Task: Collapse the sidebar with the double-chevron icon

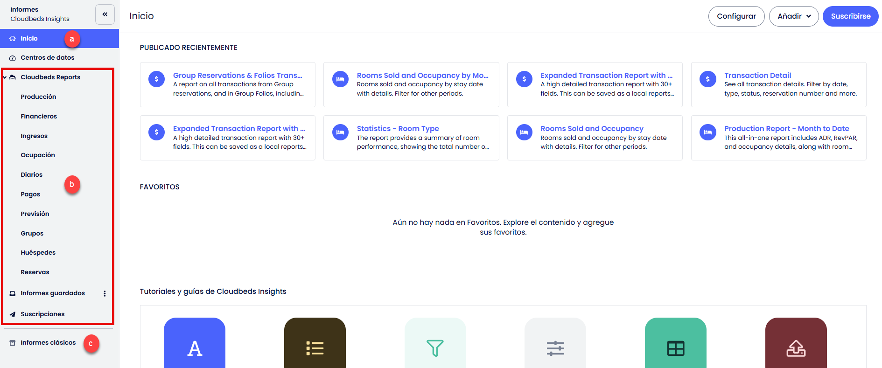Action: click(x=105, y=14)
